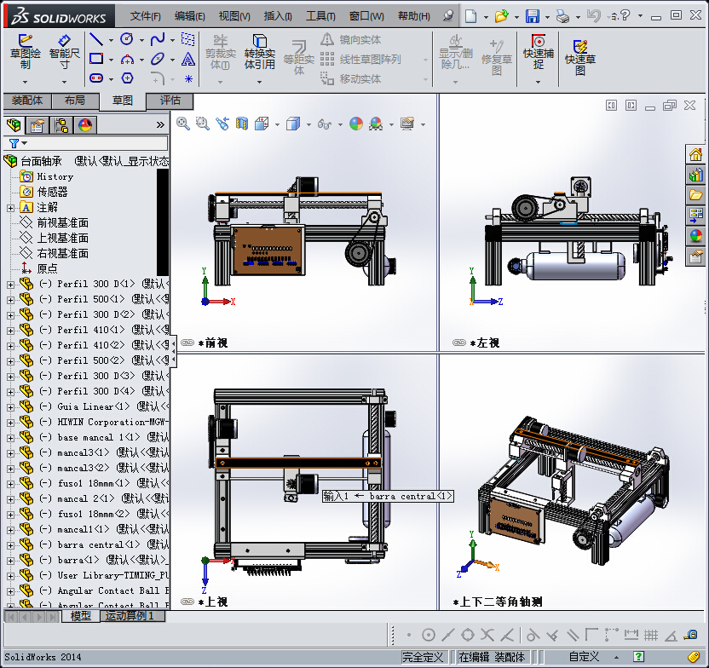
Task: Click the 自定义 units status button
Action: (x=584, y=657)
